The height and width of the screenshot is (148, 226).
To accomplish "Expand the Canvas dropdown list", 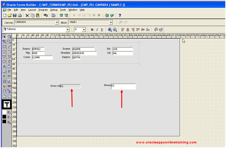I will [57, 22].
